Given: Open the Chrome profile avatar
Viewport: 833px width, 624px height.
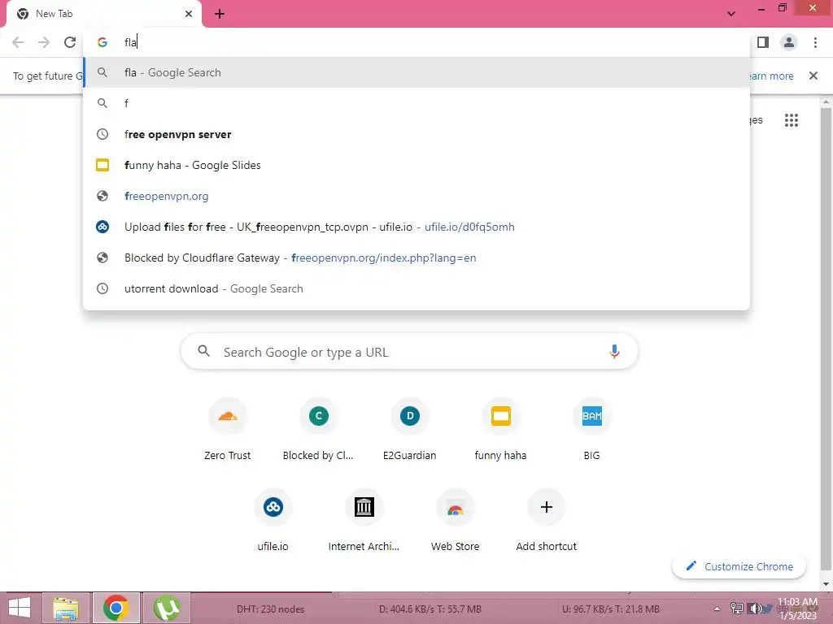Looking at the screenshot, I should point(789,42).
